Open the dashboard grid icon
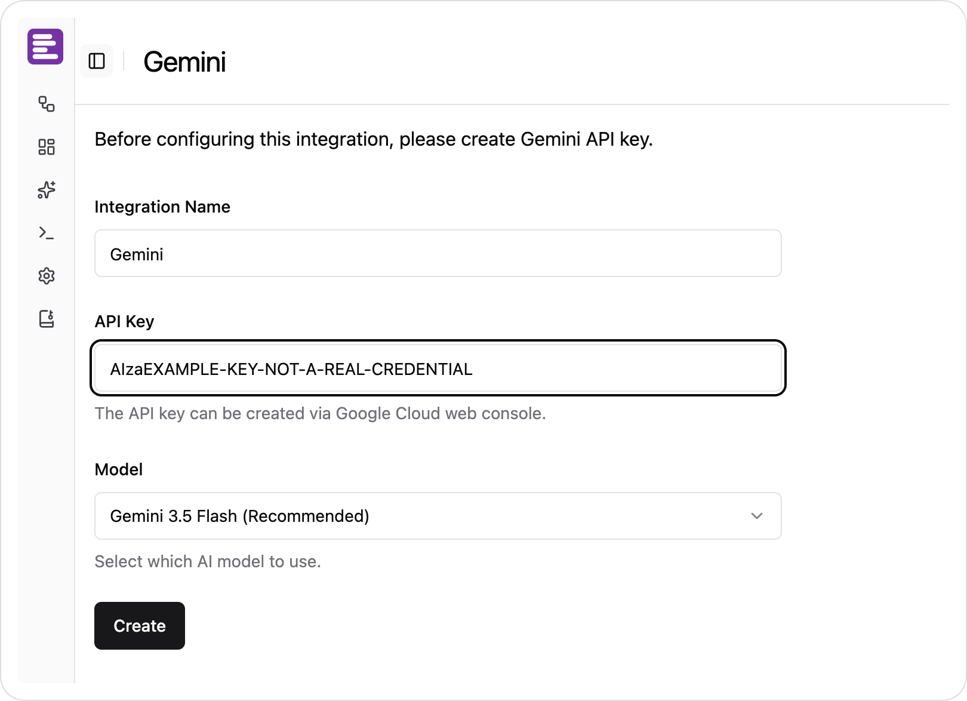This screenshot has width=967, height=701. point(47,147)
